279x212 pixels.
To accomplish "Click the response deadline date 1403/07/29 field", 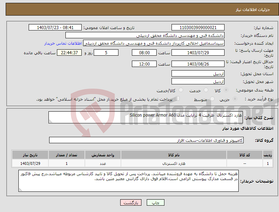I will tap(198, 52).
